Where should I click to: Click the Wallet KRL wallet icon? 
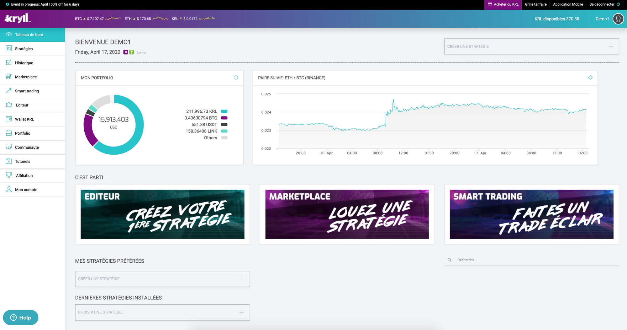click(x=9, y=119)
